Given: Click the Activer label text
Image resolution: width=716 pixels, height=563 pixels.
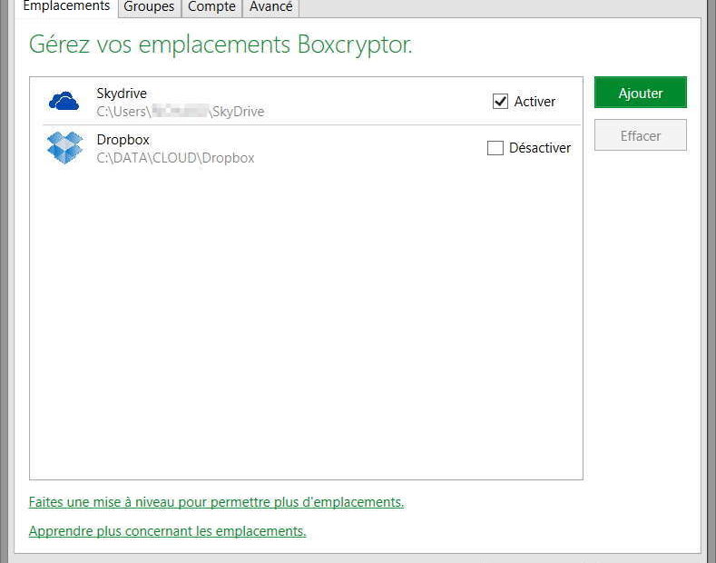Looking at the screenshot, I should tap(535, 101).
